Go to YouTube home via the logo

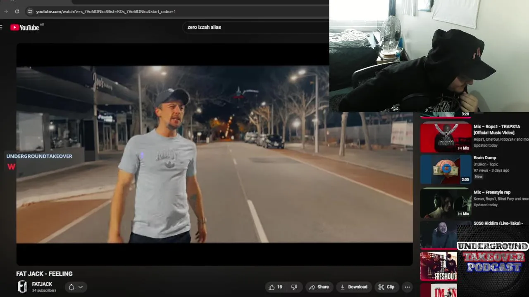click(x=25, y=27)
